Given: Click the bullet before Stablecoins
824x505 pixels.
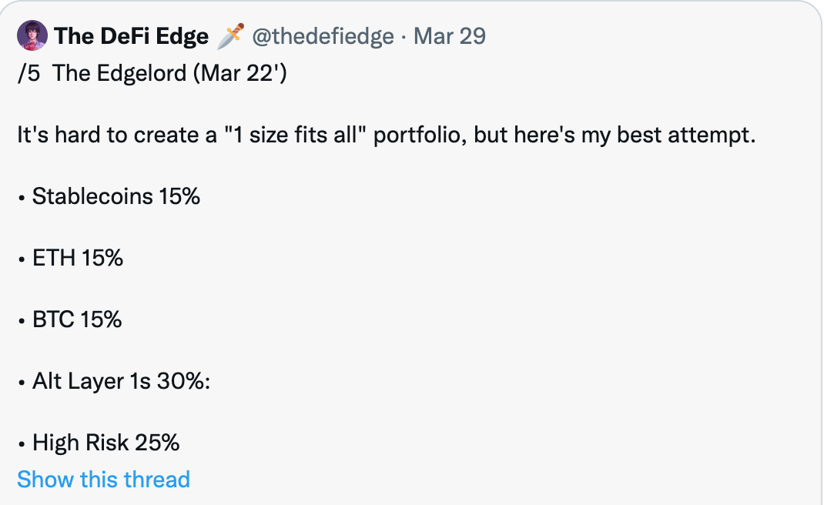Looking at the screenshot, I should (22, 198).
